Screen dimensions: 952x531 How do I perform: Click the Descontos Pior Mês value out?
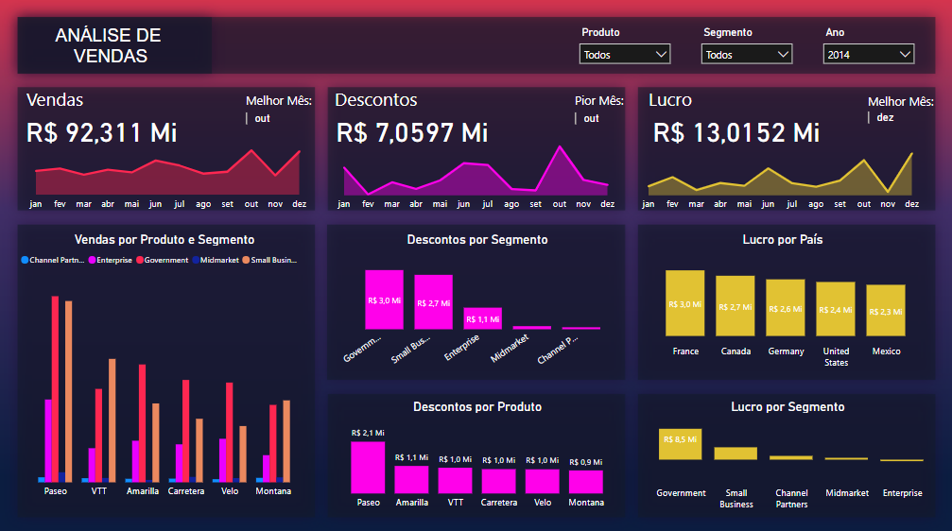592,118
